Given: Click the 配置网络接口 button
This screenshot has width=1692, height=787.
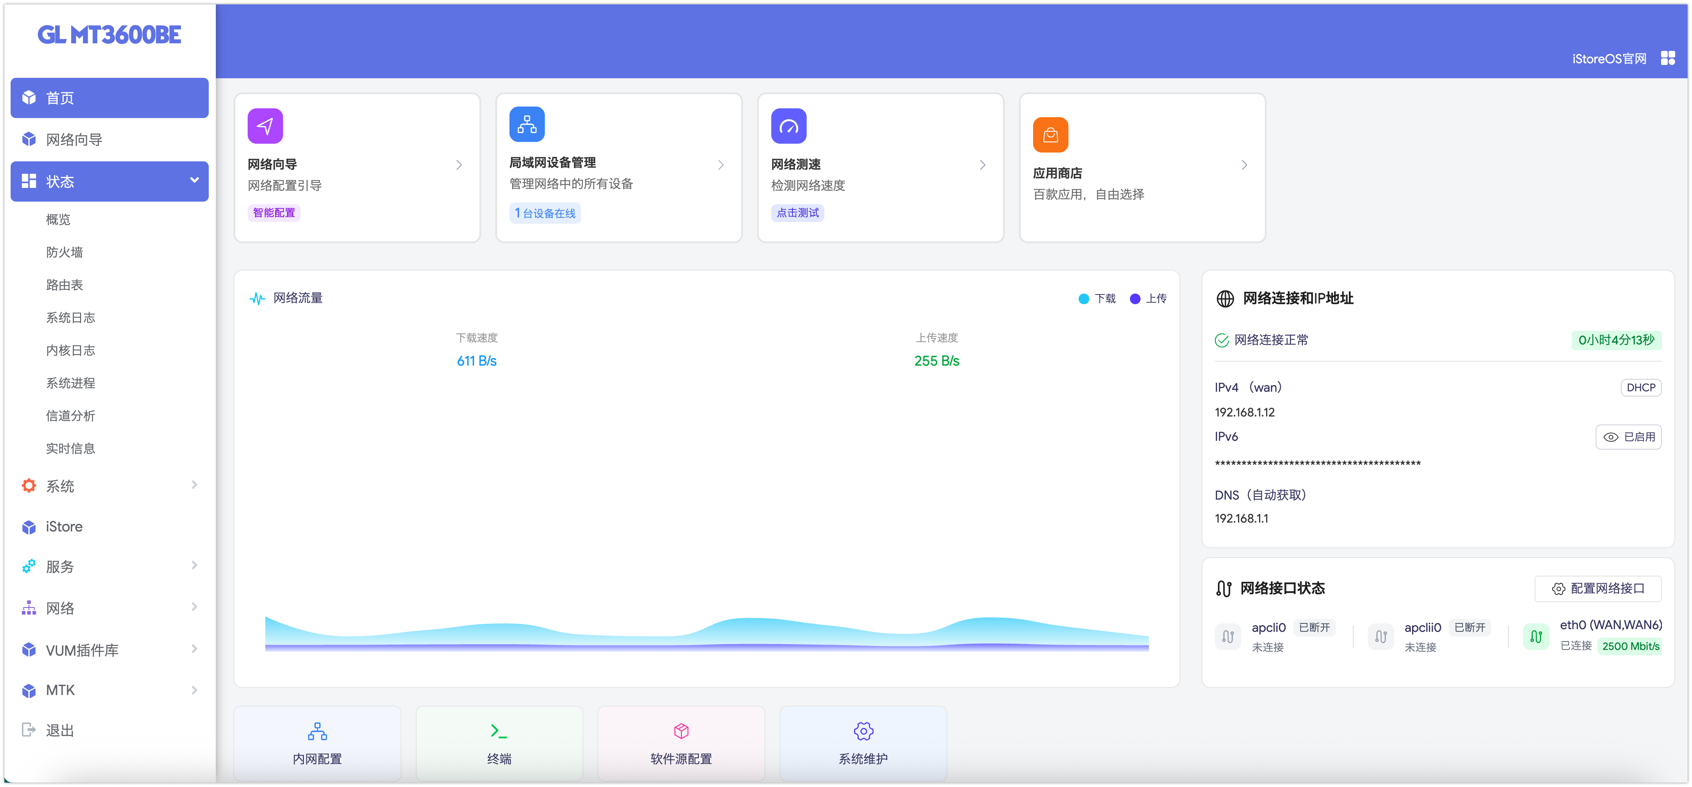Looking at the screenshot, I should tap(1598, 589).
